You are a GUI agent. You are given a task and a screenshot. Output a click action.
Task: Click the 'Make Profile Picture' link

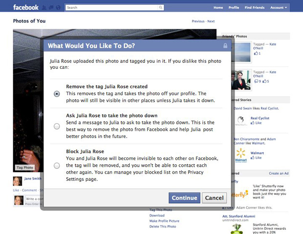[164, 221]
